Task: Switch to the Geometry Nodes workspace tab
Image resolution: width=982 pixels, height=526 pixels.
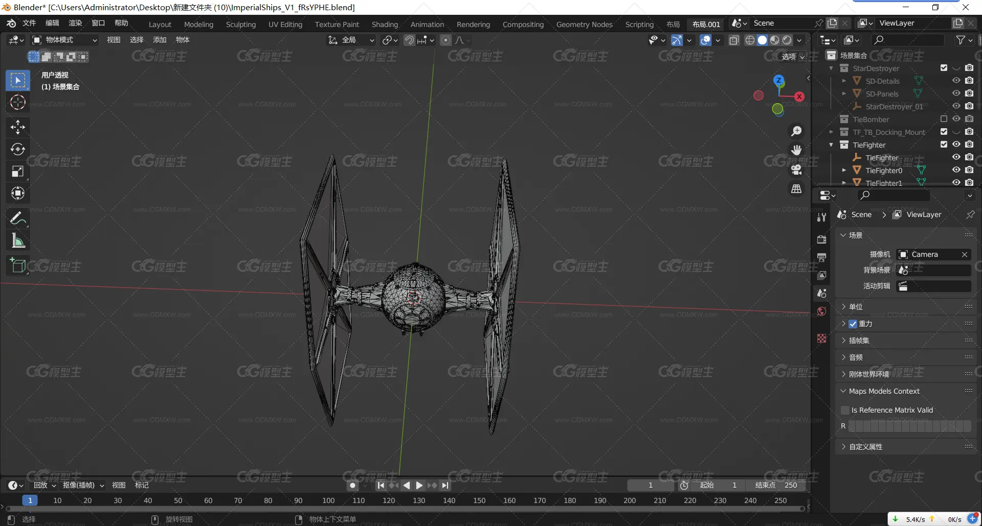Action: [584, 25]
